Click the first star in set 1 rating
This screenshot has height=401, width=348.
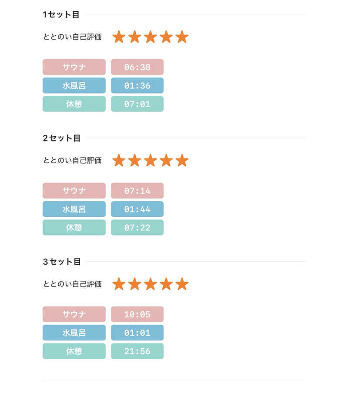pos(119,37)
